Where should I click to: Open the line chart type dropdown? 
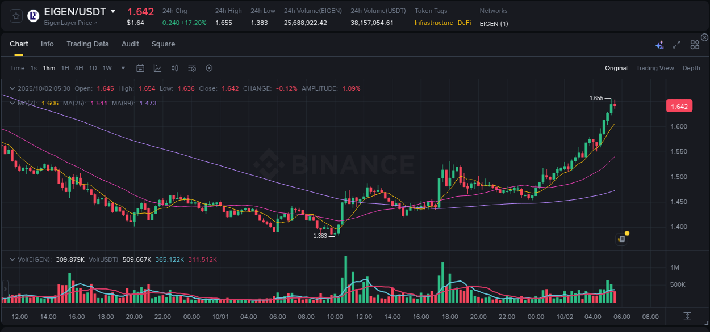click(x=157, y=68)
